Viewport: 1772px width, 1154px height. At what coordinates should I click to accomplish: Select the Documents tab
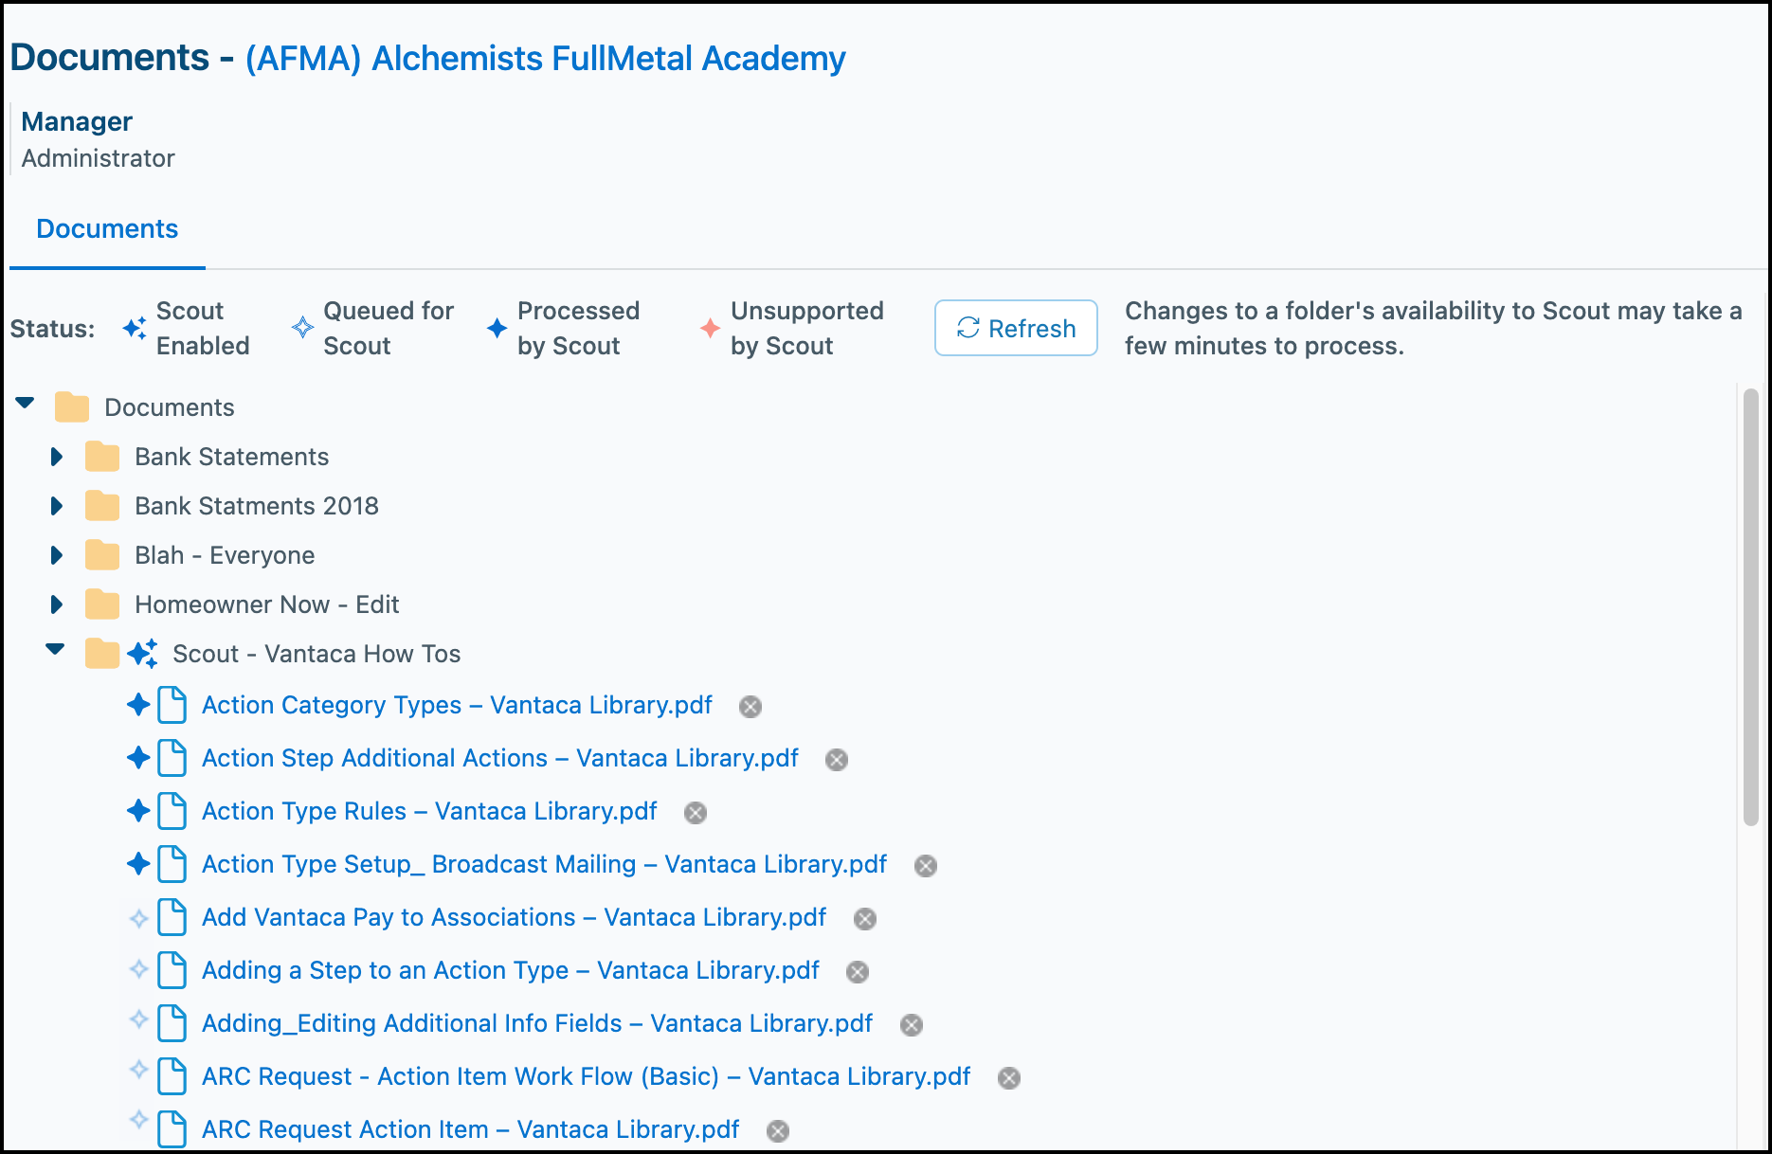tap(107, 229)
